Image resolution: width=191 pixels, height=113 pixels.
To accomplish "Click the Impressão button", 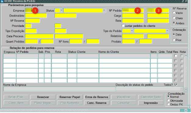I will click(x=151, y=103).
